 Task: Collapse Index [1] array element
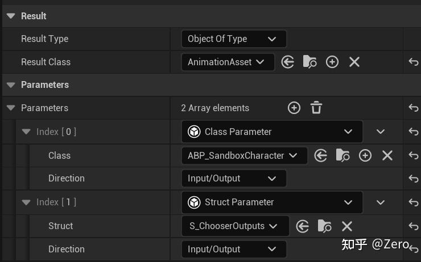point(26,202)
